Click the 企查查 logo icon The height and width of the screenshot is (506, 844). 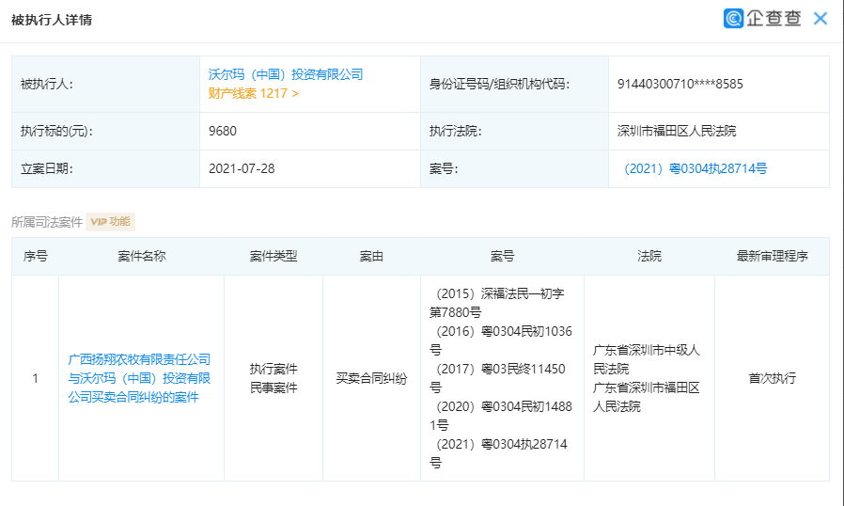click(x=733, y=18)
